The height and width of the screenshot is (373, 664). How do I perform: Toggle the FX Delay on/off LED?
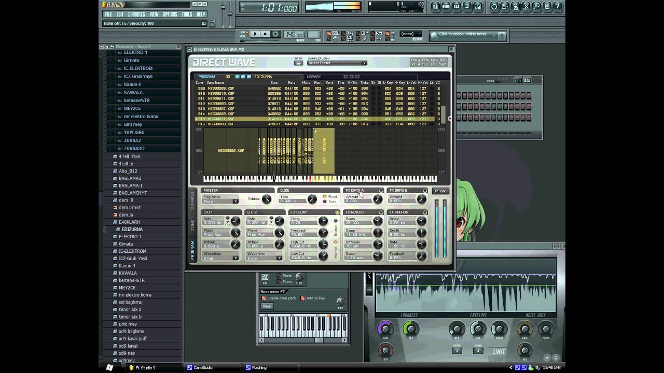pyautogui.click(x=337, y=212)
